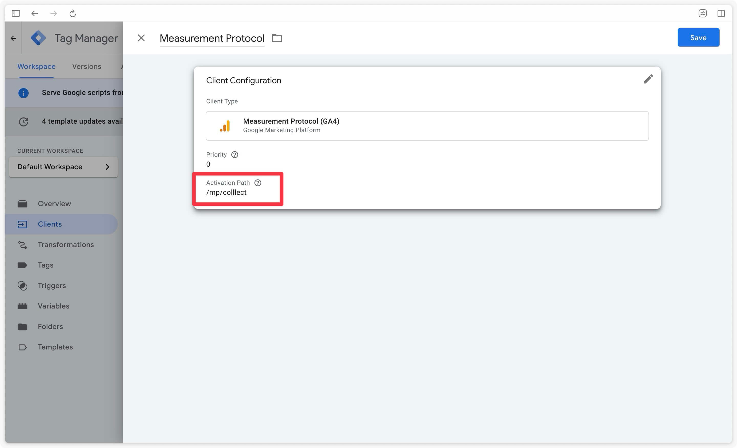Click the blue info icon in banner
Image resolution: width=737 pixels, height=448 pixels.
click(x=23, y=93)
